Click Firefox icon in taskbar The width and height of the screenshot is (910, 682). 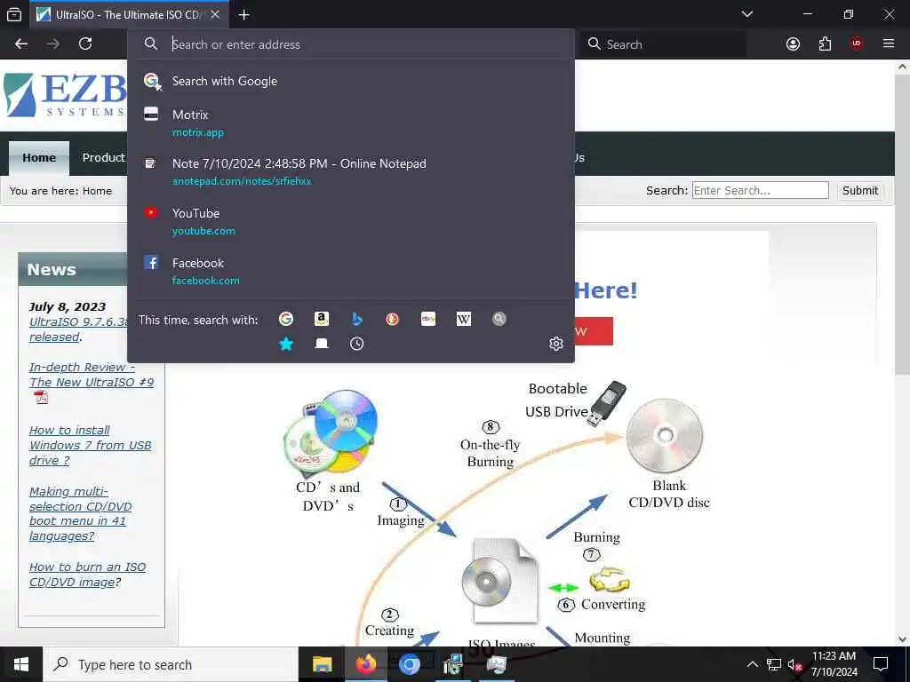coord(365,664)
